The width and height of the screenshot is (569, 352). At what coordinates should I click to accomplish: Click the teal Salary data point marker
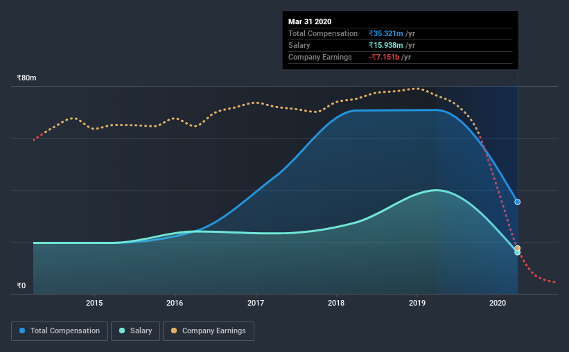click(x=518, y=253)
